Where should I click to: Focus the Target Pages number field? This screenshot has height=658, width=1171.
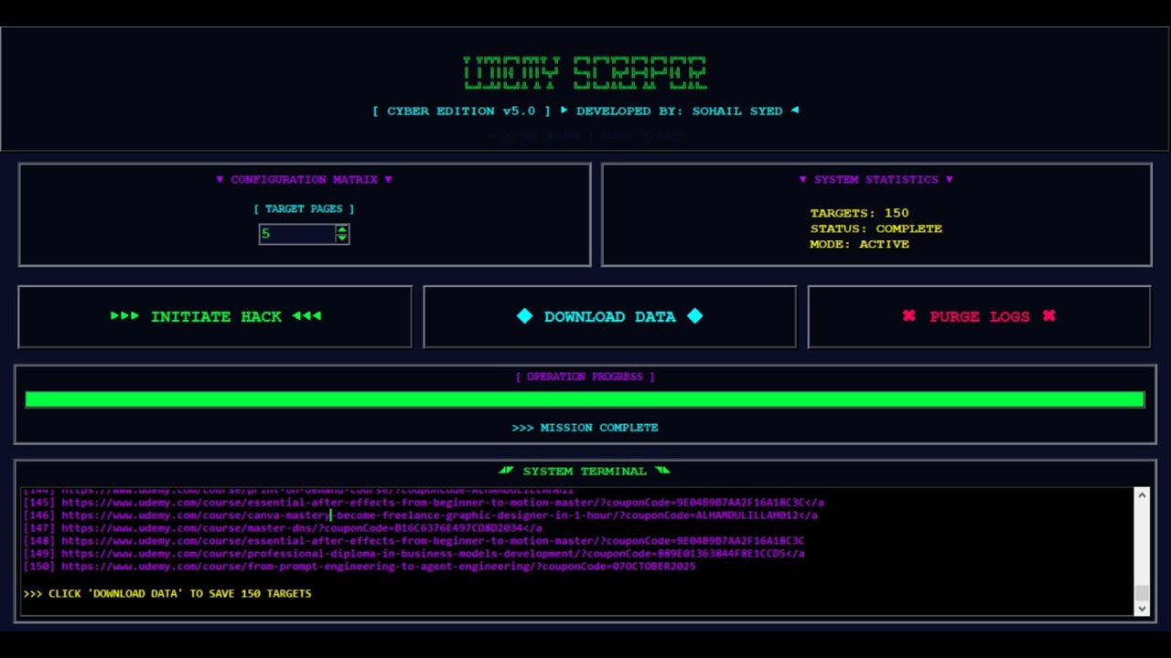pyautogui.click(x=296, y=234)
